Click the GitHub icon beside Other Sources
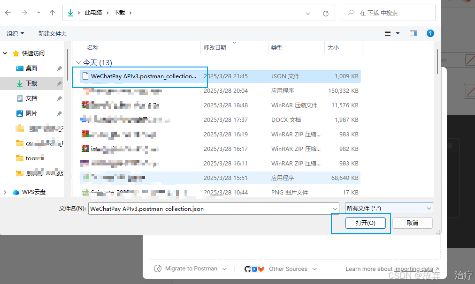 pos(247,269)
